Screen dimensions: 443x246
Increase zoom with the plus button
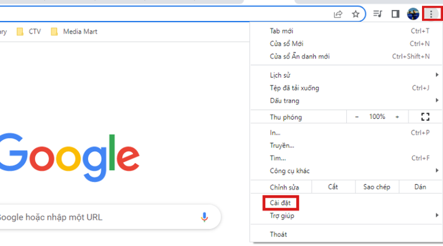(397, 116)
